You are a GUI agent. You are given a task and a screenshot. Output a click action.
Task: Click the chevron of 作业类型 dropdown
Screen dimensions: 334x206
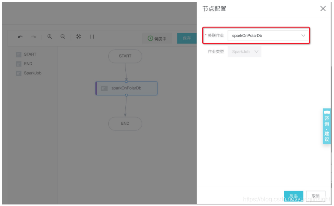pyautogui.click(x=256, y=51)
